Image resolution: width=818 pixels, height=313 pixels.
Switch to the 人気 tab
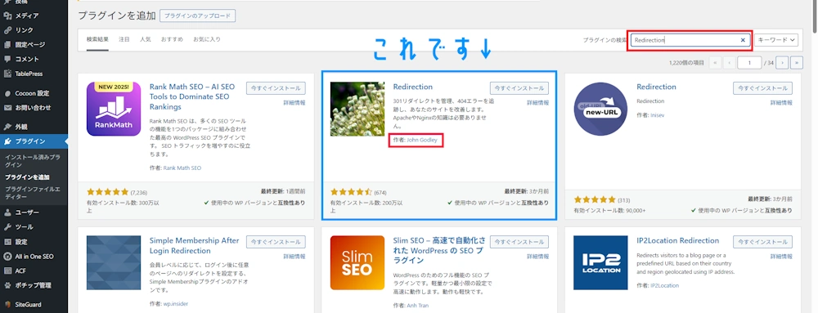click(145, 39)
